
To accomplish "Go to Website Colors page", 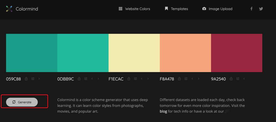I will coord(134,9).
